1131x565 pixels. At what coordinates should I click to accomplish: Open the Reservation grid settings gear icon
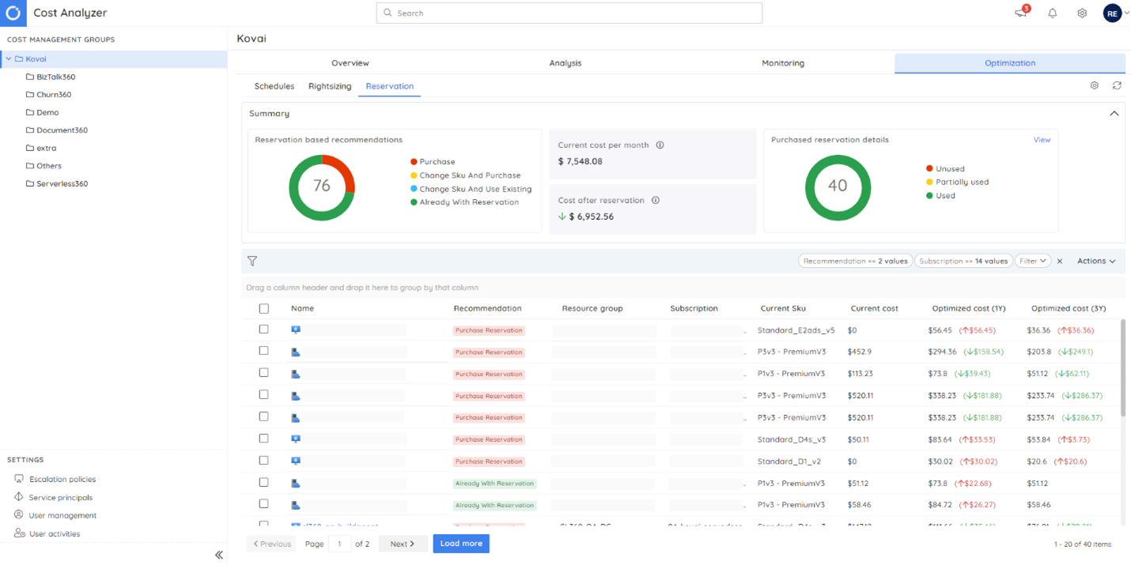(1095, 85)
